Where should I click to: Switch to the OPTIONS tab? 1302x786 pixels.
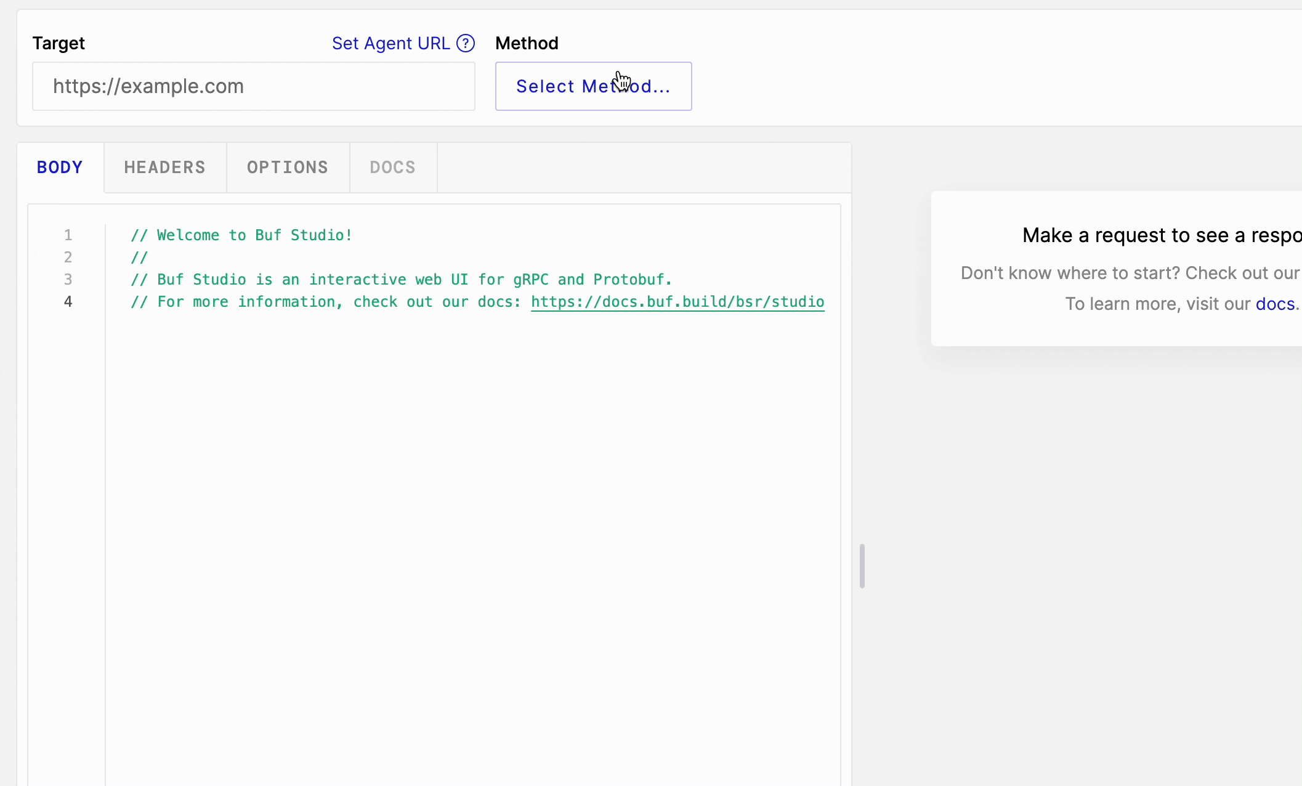287,167
